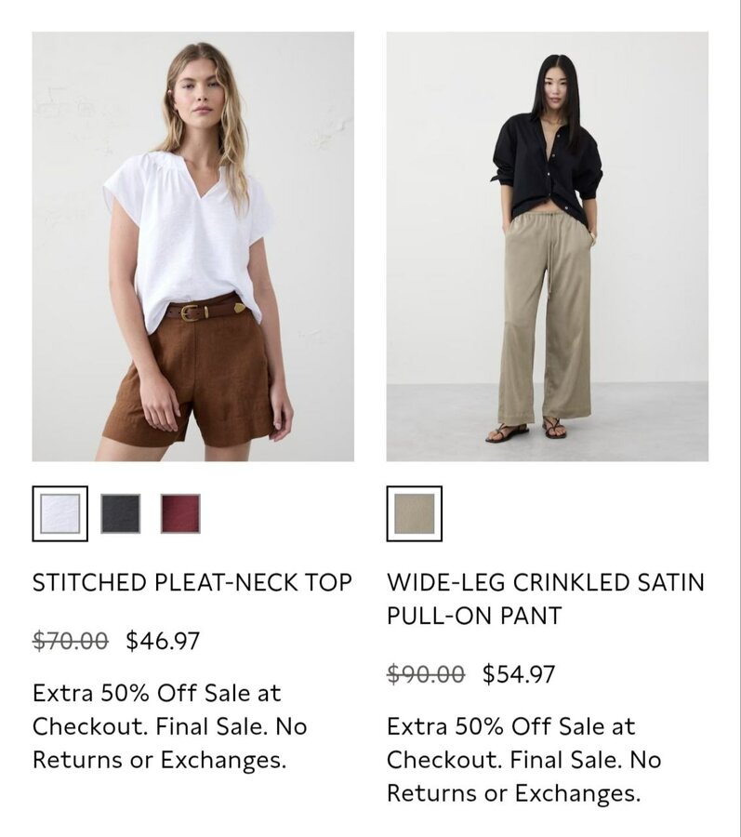
Task: Click the crossed-out $70.00 original price
Action: (71, 641)
